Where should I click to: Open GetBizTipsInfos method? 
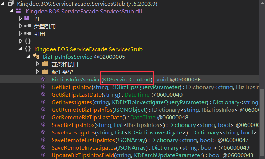coord(155,87)
